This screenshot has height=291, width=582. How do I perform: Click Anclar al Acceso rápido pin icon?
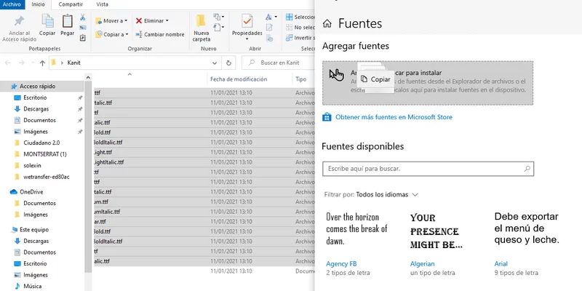[19, 21]
